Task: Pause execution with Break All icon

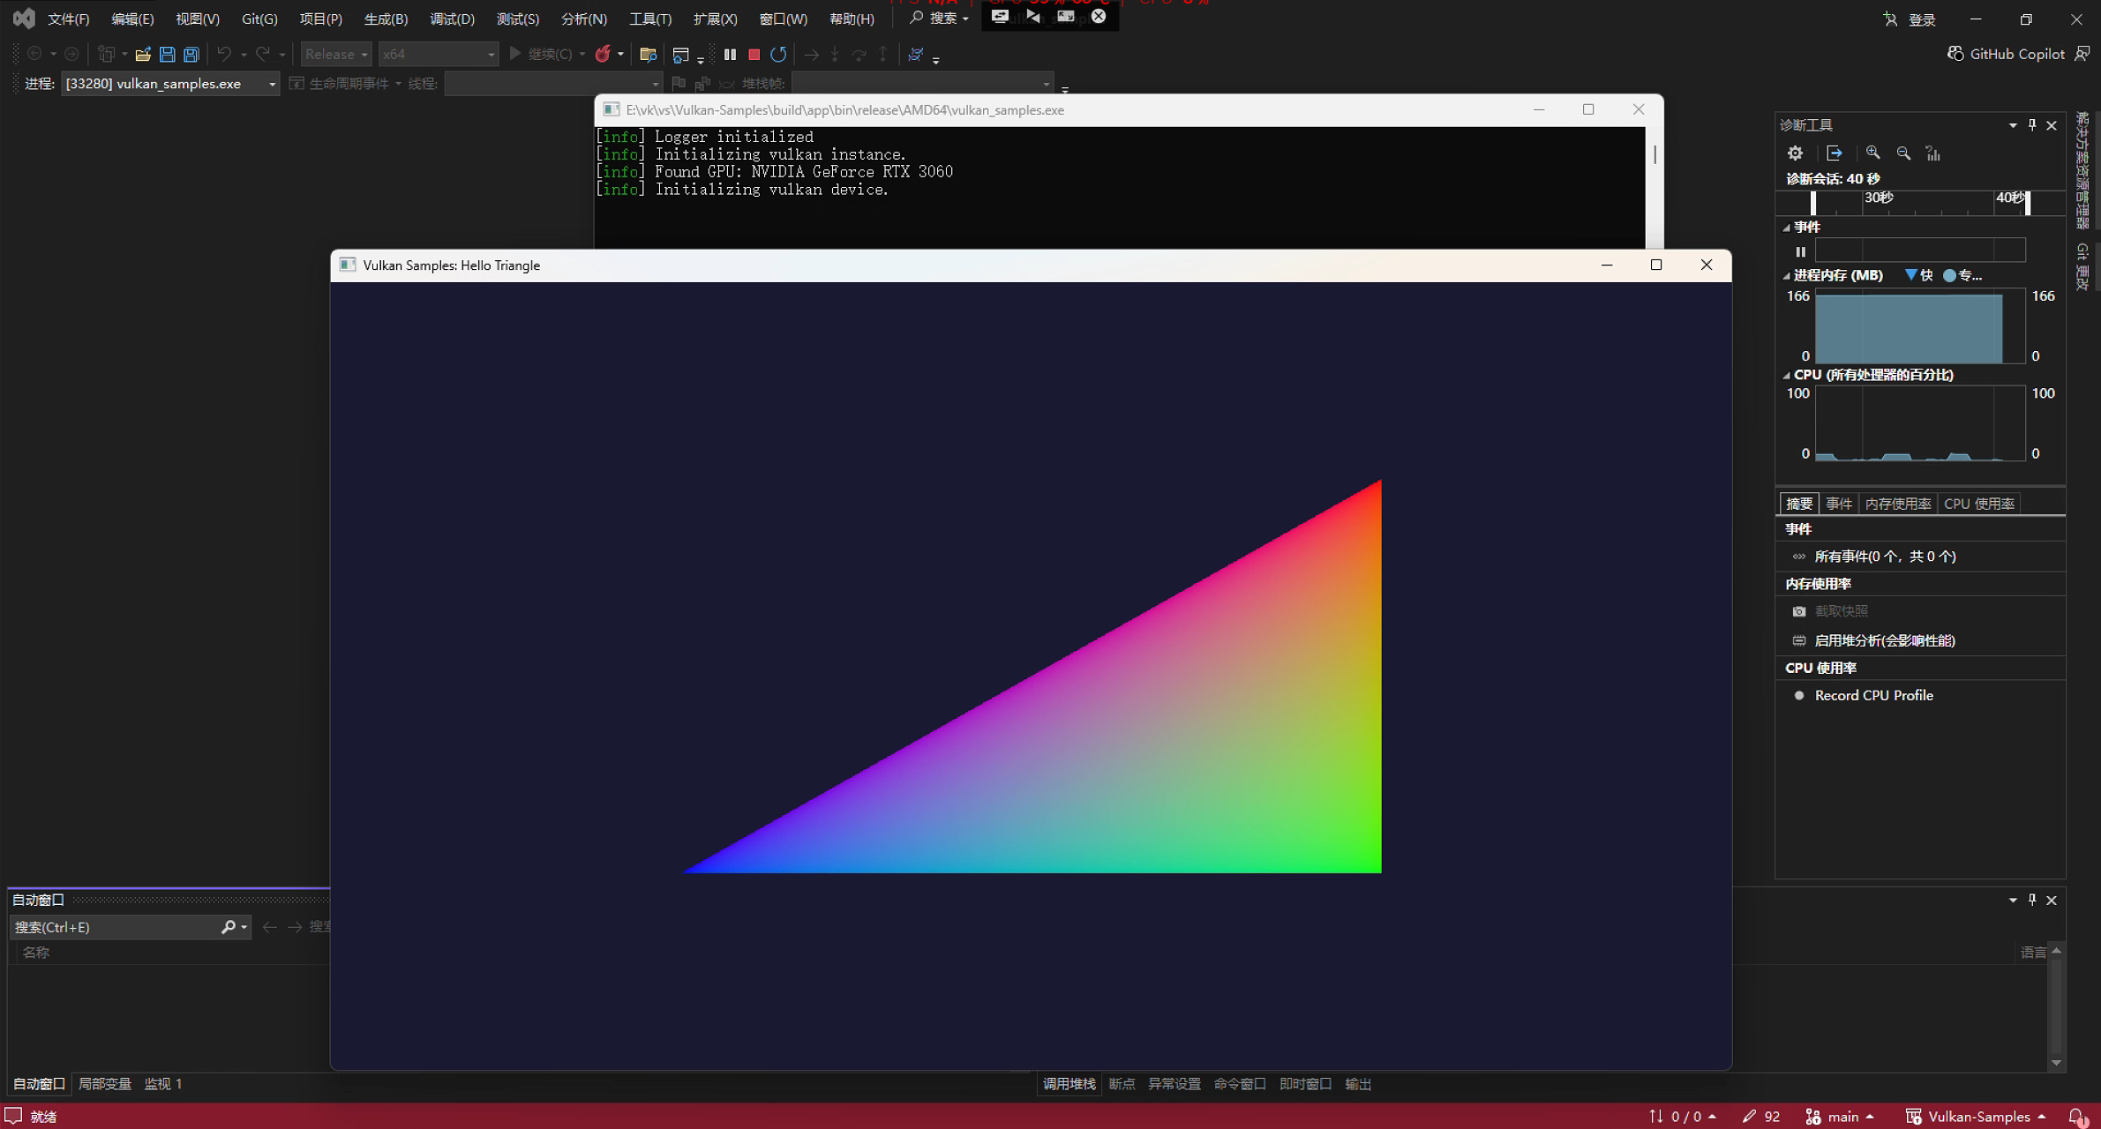Action: click(x=730, y=55)
